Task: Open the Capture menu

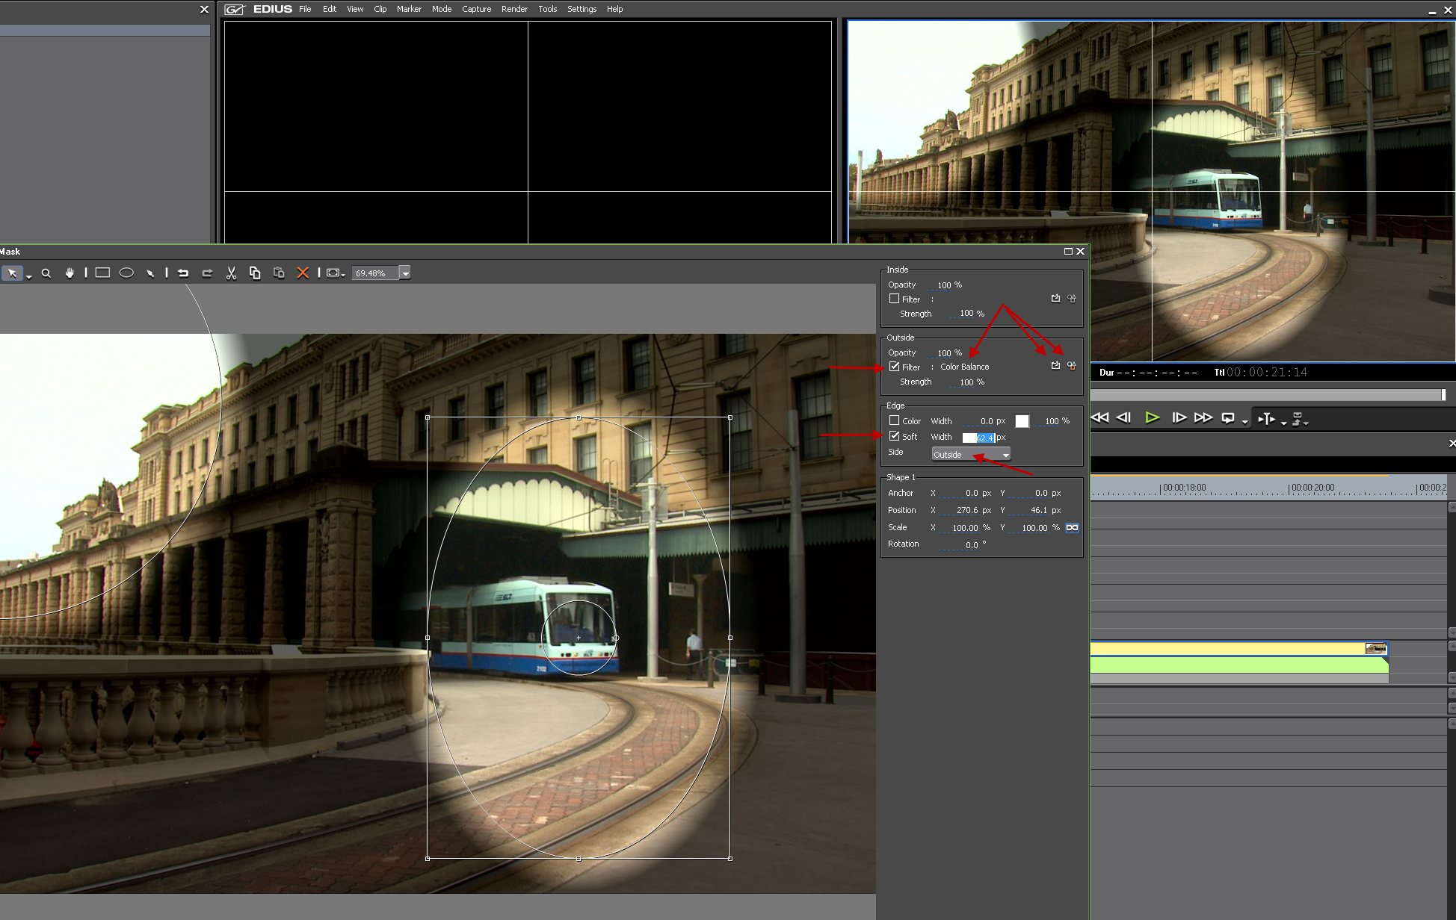Action: [476, 9]
